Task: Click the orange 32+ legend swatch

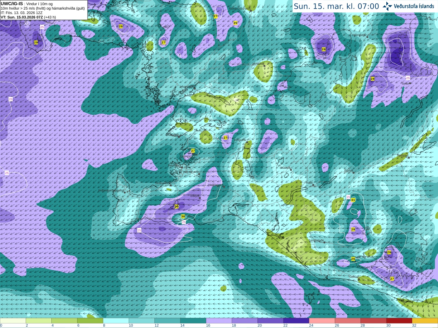Action: [x=425, y=321]
